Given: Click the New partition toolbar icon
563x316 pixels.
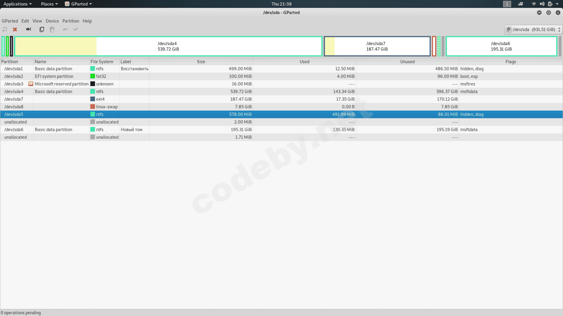Looking at the screenshot, I should pos(5,29).
